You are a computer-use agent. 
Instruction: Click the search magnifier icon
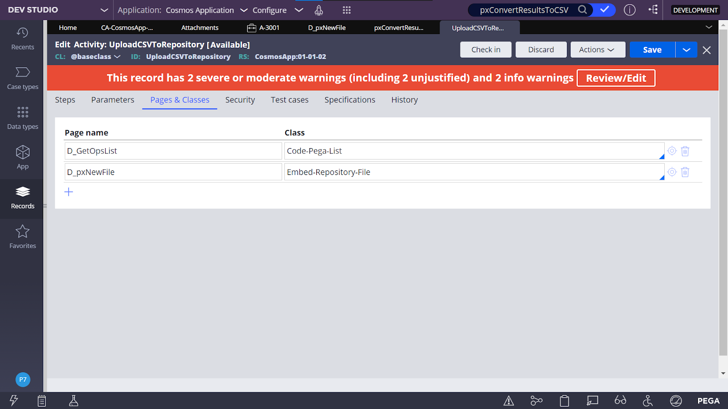(582, 10)
